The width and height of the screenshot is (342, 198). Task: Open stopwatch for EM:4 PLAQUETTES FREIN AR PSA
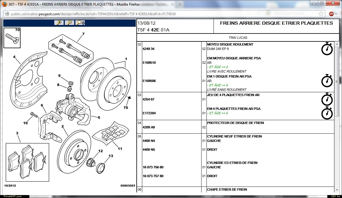(327, 113)
